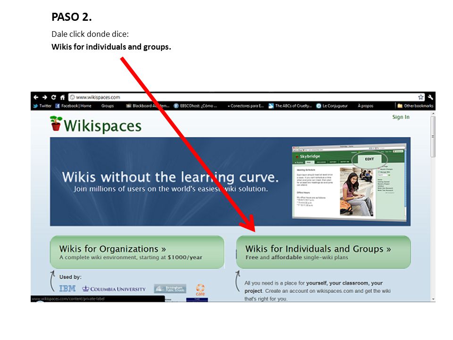This screenshot has width=453, height=340.
Task: Open the À propos bookmark
Action: (x=365, y=106)
